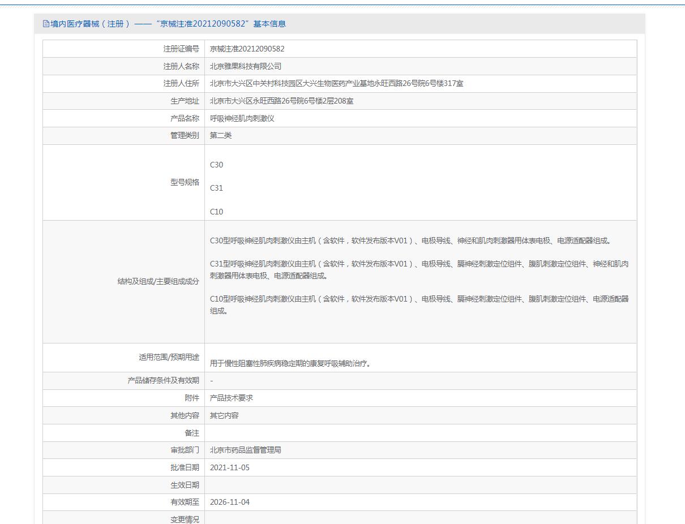Image resolution: width=685 pixels, height=524 pixels.
Task: Click the product name 呼吸神经肌肉刺激仪
Action: (242, 118)
